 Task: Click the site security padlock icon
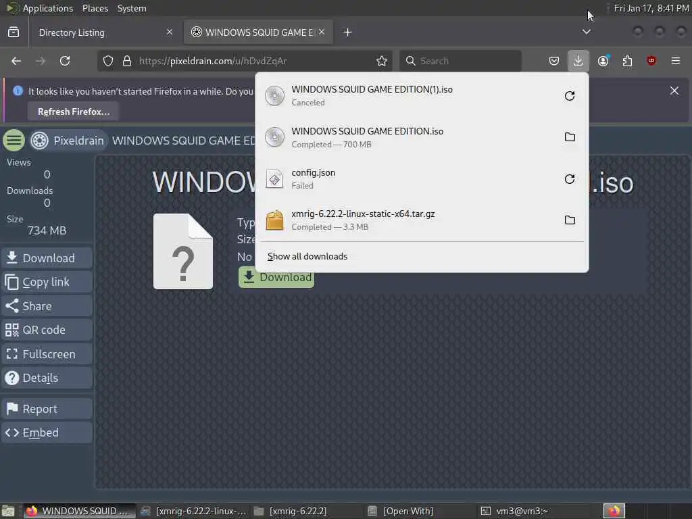pos(127,61)
